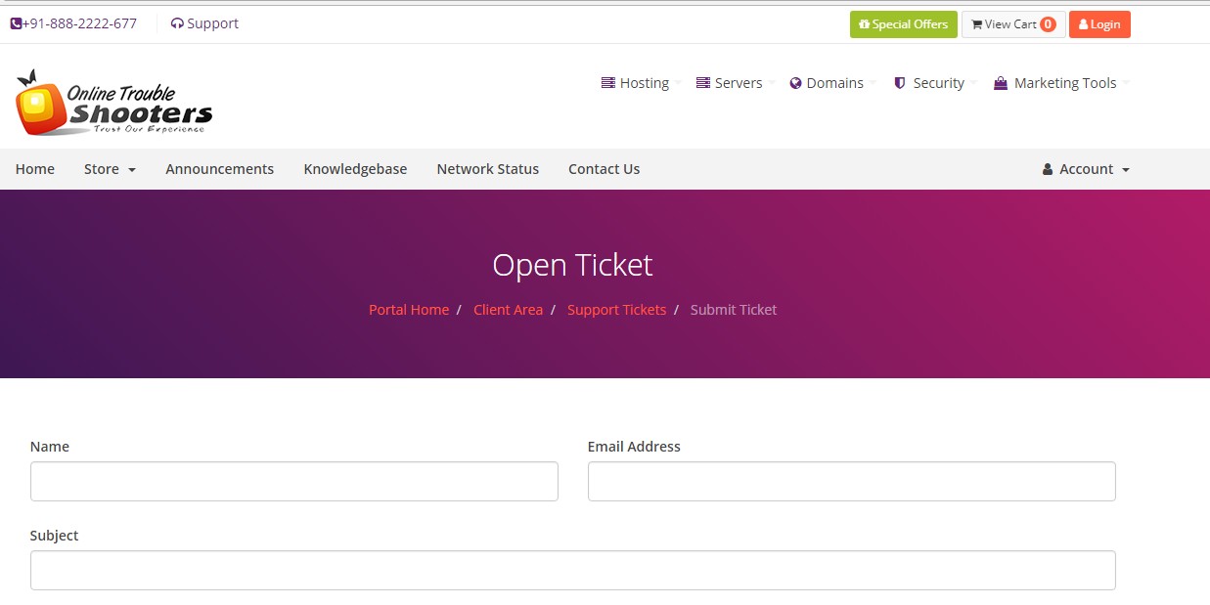Click the Online Trouble Shooters logo
The image size is (1210, 605).
click(112, 102)
